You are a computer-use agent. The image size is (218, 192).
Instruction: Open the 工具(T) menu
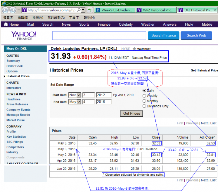(x=74, y=18)
